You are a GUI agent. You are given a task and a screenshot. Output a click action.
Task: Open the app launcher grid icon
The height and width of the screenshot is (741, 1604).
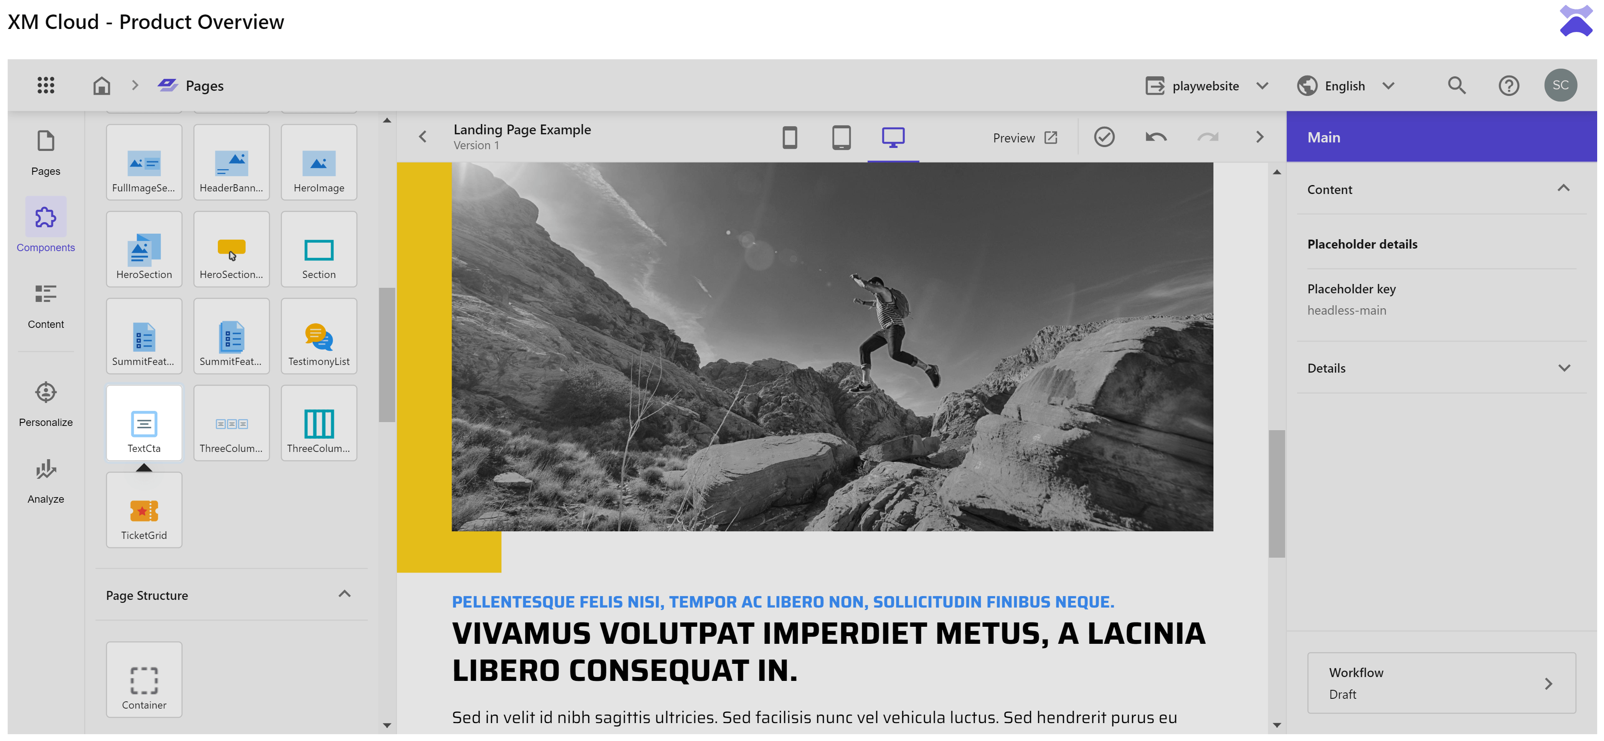pyautogui.click(x=46, y=85)
